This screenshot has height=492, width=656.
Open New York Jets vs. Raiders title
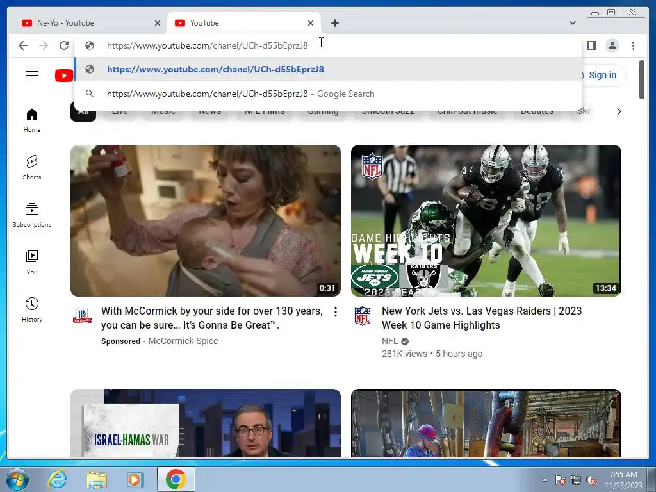[x=482, y=318]
